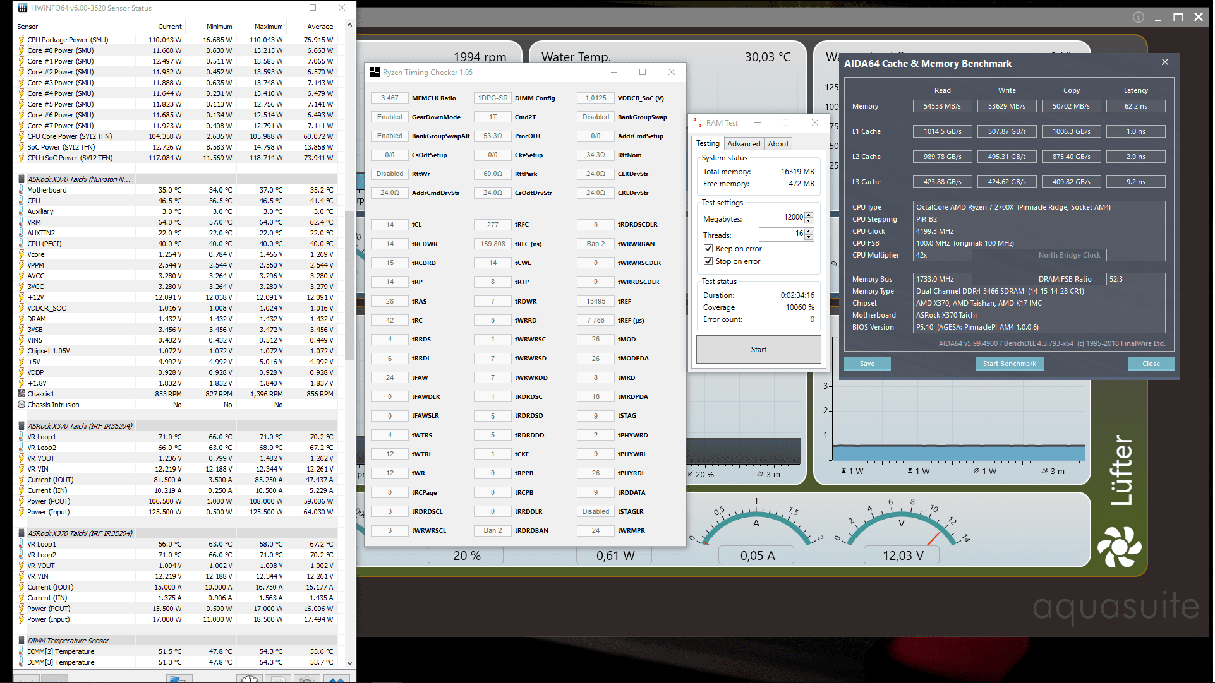This screenshot has height=683, width=1215.
Task: Click the RAM Test window title icon
Action: coord(697,123)
